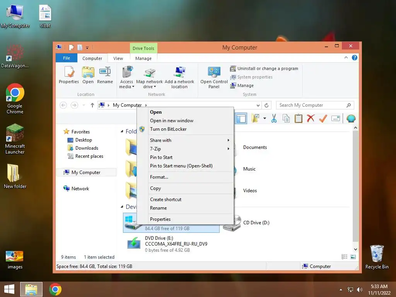
Task: Select My Computer in navigation pane
Action: point(85,172)
